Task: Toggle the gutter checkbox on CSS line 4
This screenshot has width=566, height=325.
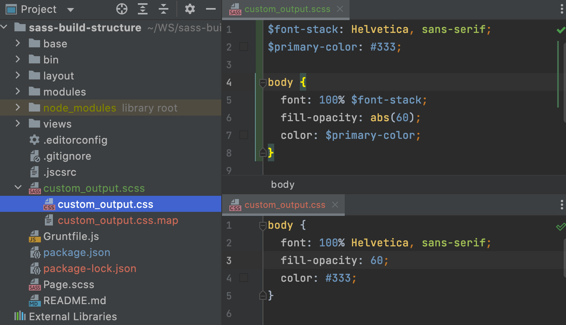Action: [x=244, y=278]
